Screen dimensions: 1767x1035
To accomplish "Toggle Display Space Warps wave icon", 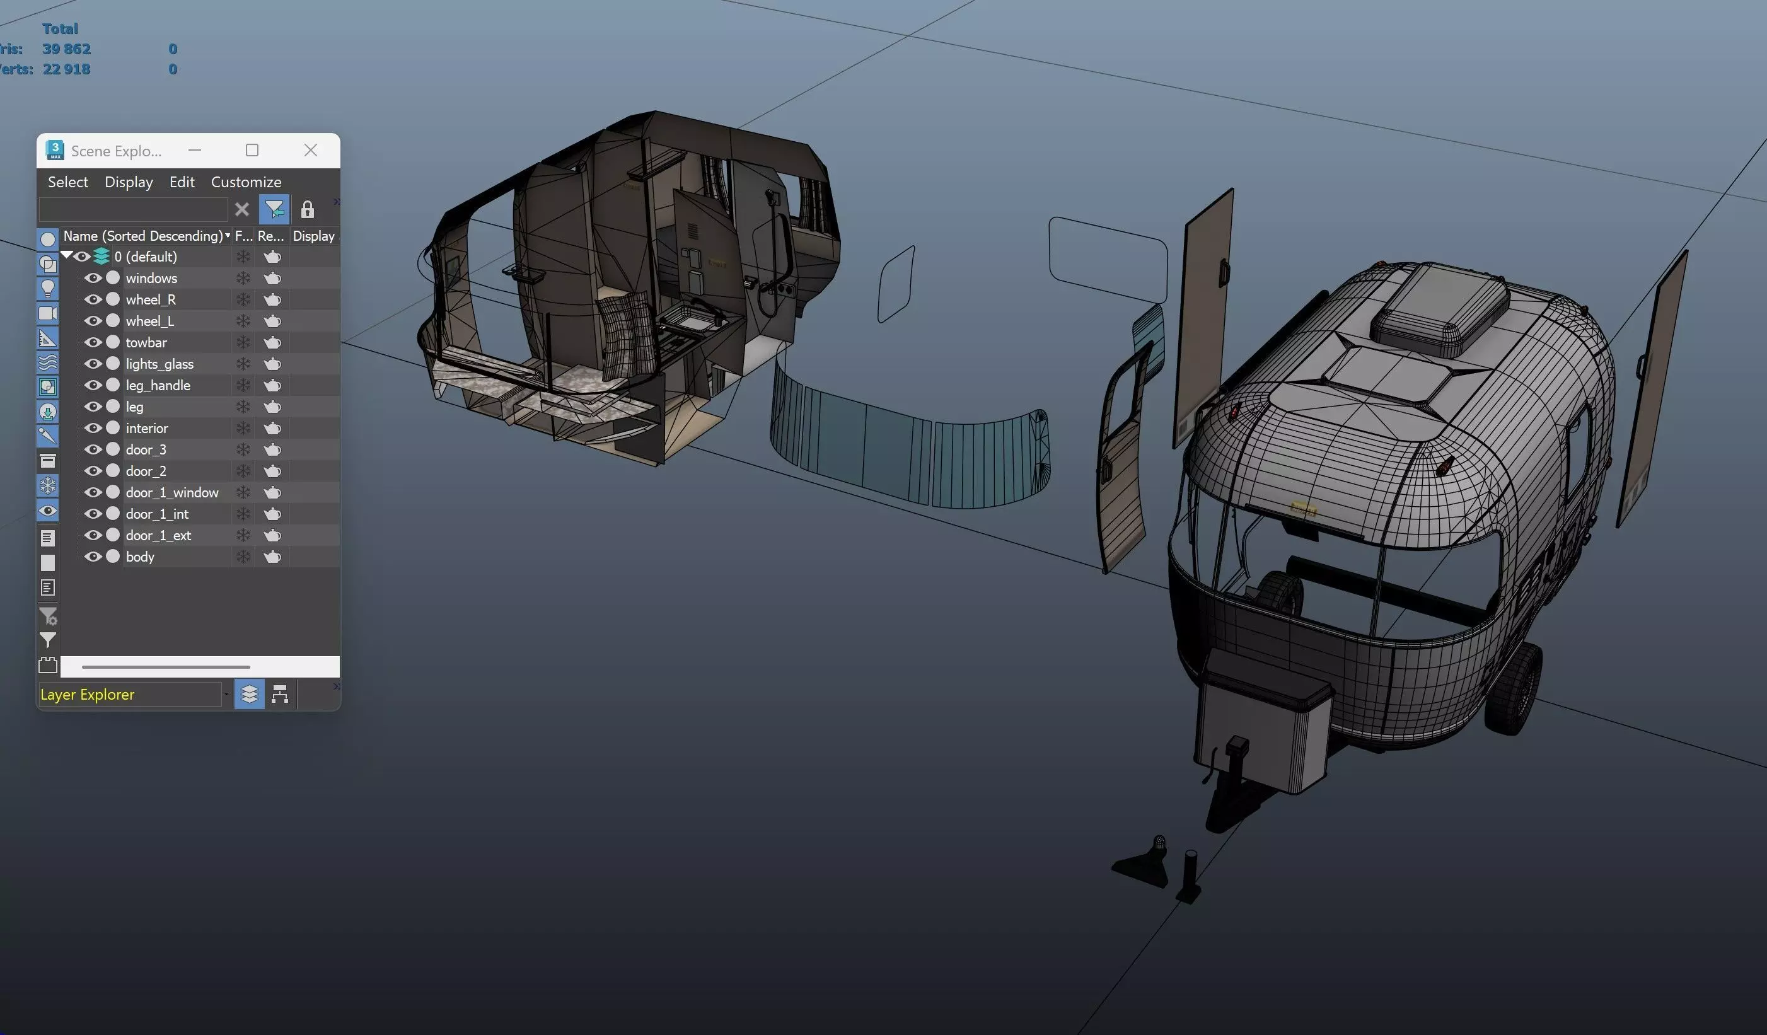I will (x=48, y=362).
